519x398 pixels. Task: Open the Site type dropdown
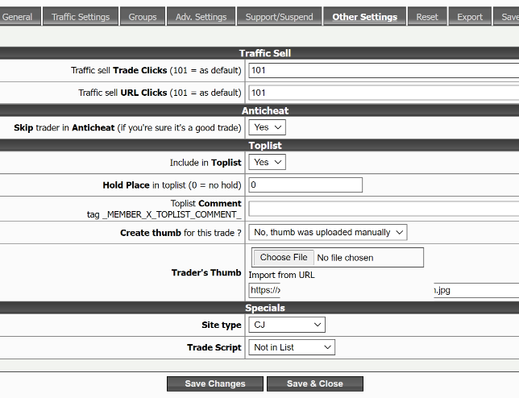[x=287, y=325]
